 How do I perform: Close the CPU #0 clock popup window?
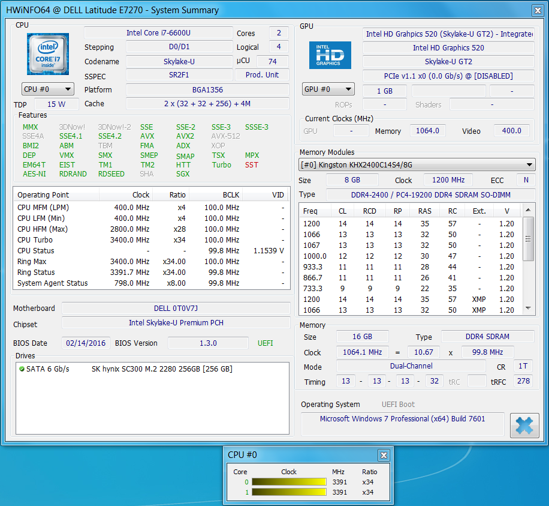[x=384, y=455]
